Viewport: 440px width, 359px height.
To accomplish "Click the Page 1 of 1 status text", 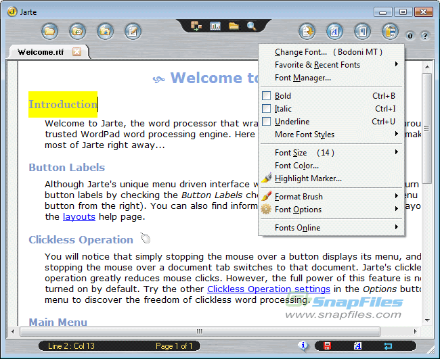I will (x=174, y=346).
